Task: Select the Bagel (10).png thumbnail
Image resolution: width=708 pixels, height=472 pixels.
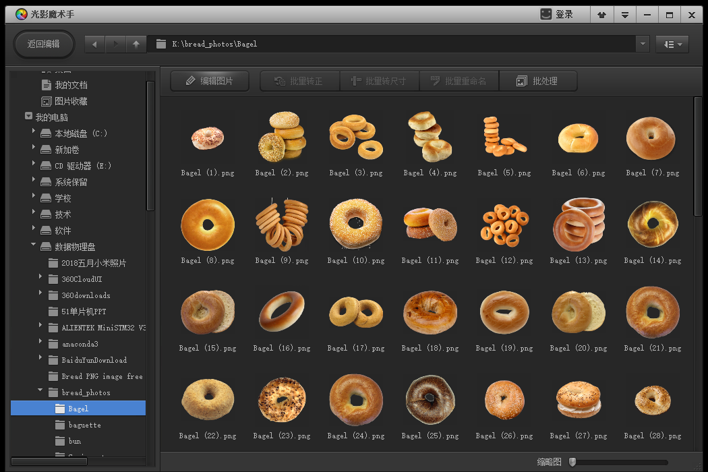Action: [355, 224]
